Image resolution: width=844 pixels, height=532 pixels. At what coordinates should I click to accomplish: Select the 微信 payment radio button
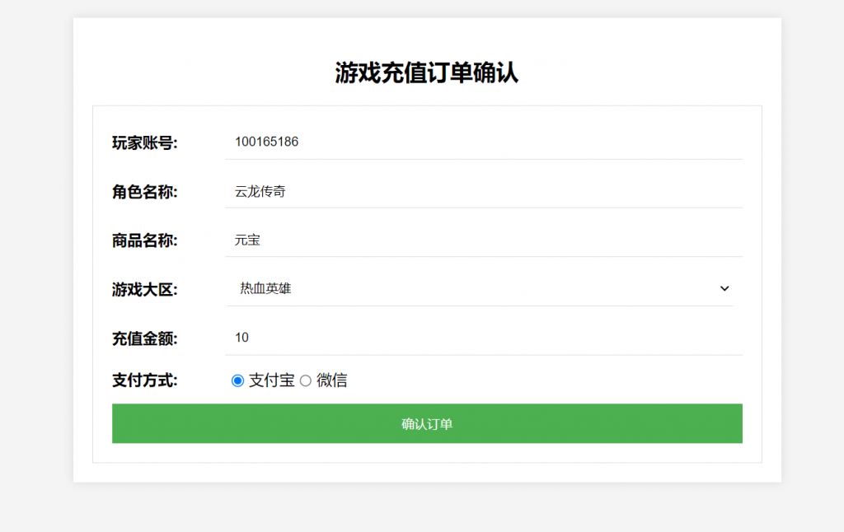click(x=305, y=380)
